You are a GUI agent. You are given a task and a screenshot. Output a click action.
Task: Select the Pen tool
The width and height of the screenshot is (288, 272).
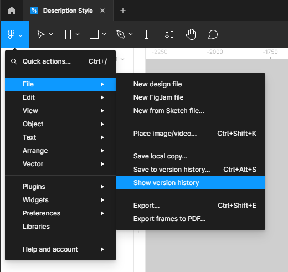[x=121, y=34]
